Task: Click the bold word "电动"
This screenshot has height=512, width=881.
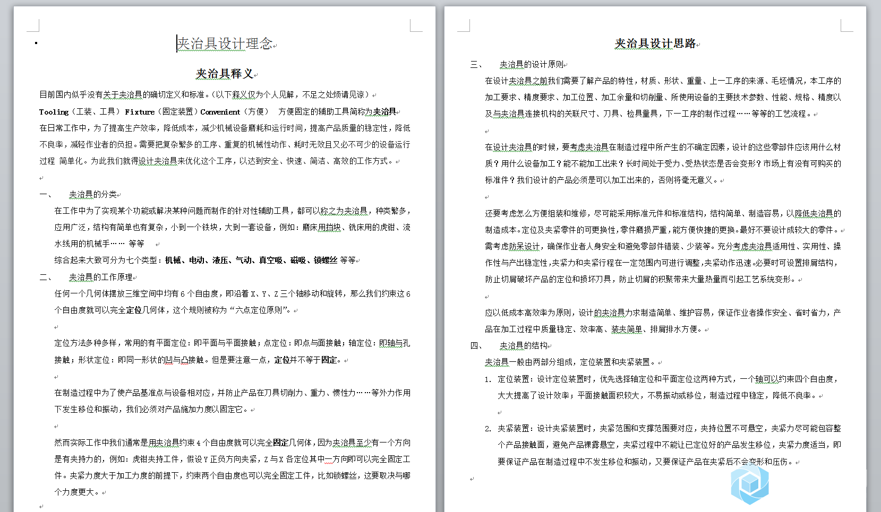Action: (196, 260)
